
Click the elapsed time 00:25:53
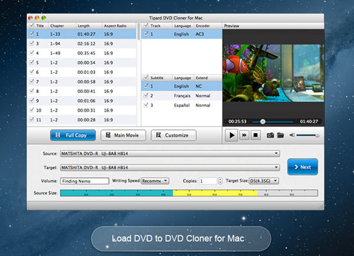click(237, 122)
